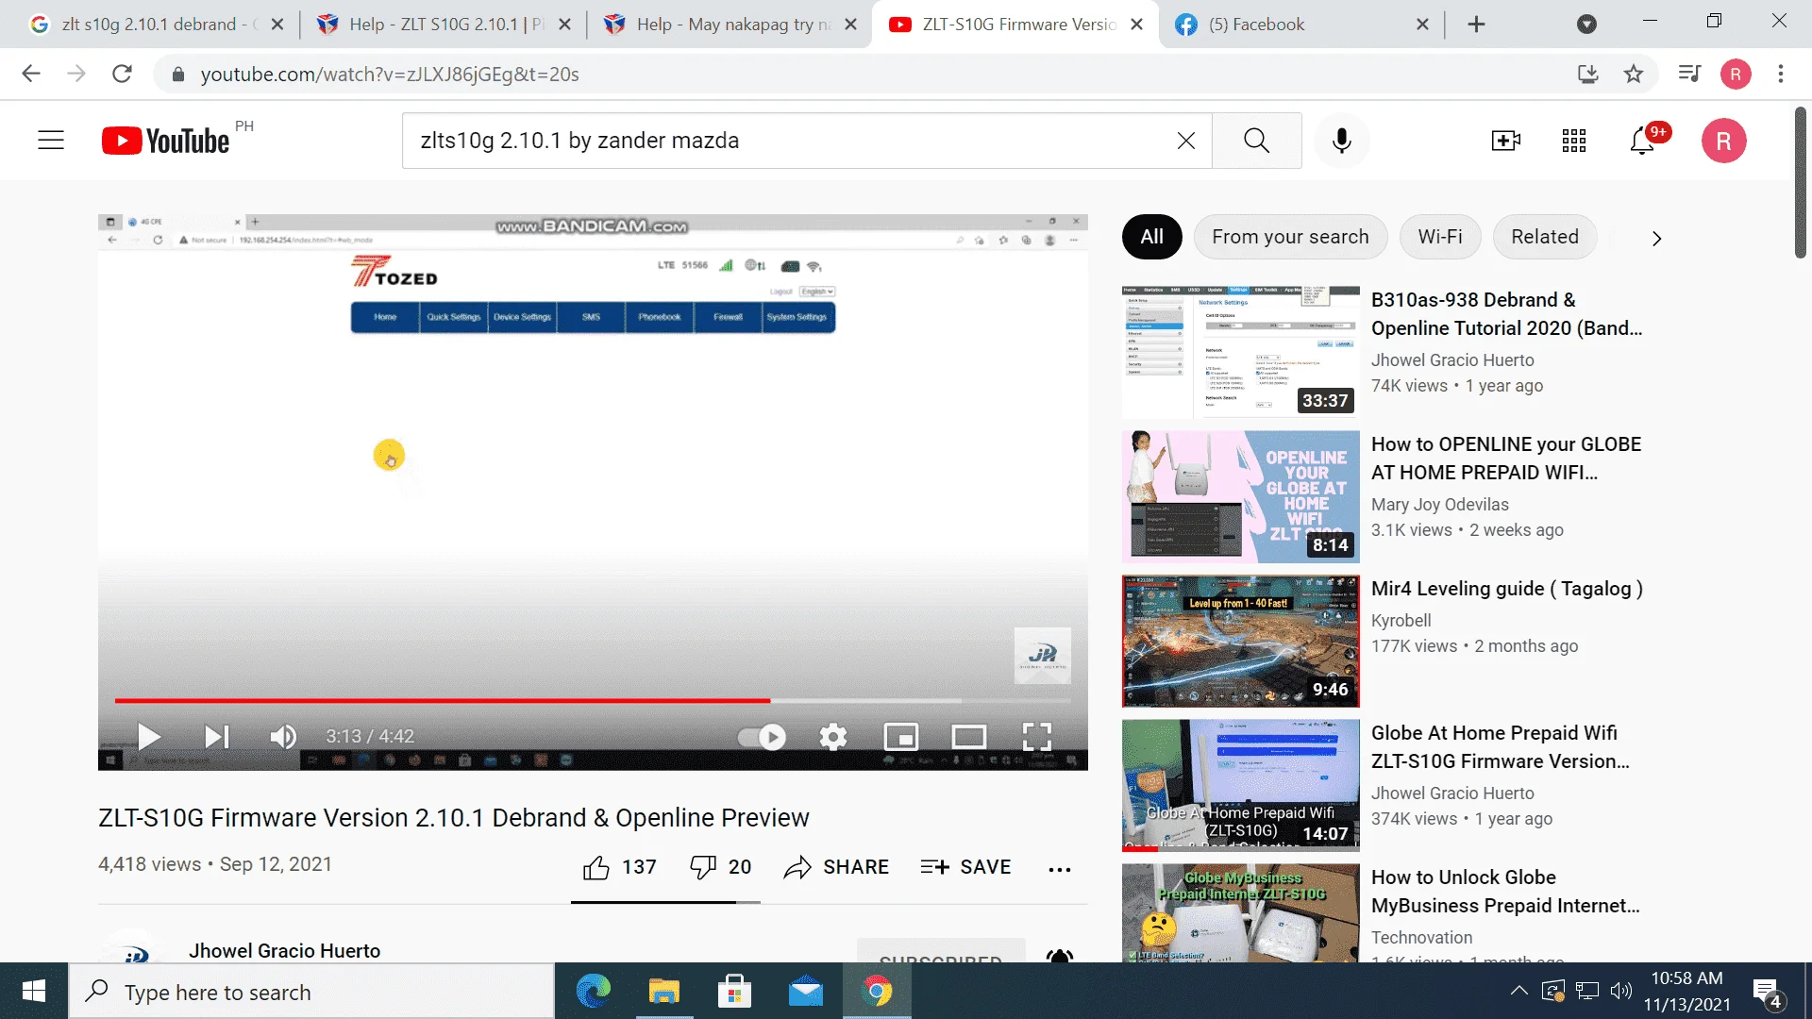
Task: Open the Mir4 Leveling guide thumbnail
Action: (x=1241, y=641)
